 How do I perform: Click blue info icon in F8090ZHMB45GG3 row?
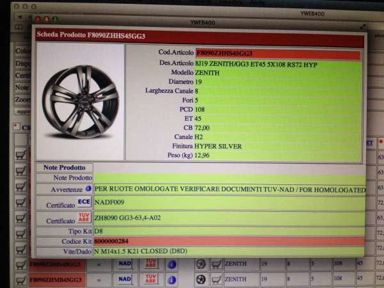[172, 280]
